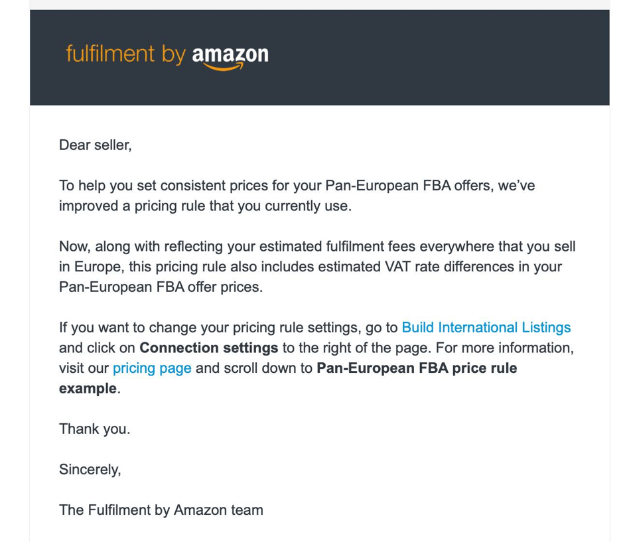
Task: Click the bold "Connection settings" text
Action: [209, 348]
